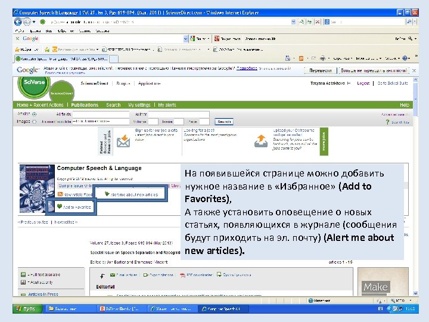
Task: Click the Previous vol/iss link
Action: [x=33, y=222]
